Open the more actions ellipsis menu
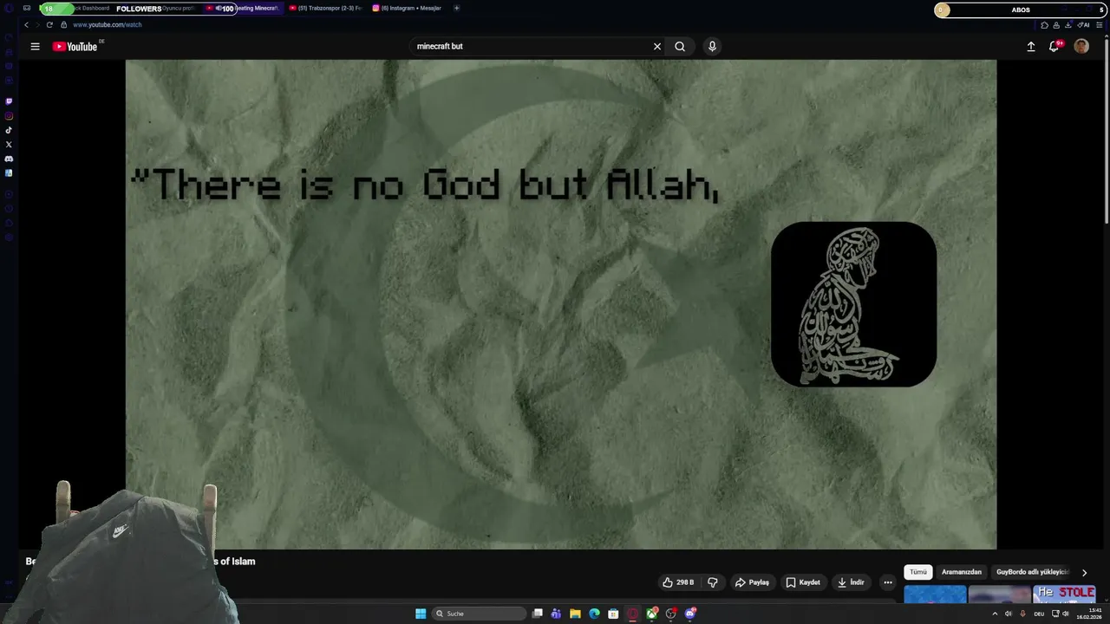Screen dimensions: 1110x624 [x=887, y=582]
